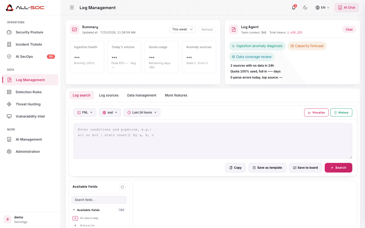
Task: Open AI Chat from header
Action: pyautogui.click(x=346, y=8)
